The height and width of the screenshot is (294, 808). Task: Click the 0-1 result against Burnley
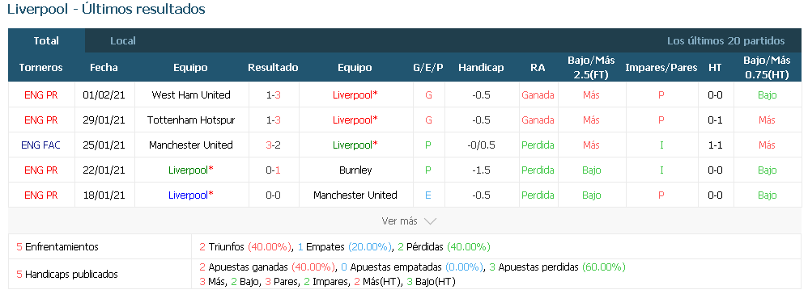click(x=273, y=170)
